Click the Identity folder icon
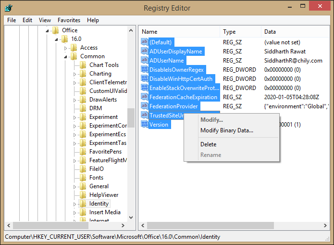The image size is (334, 245). 83,204
